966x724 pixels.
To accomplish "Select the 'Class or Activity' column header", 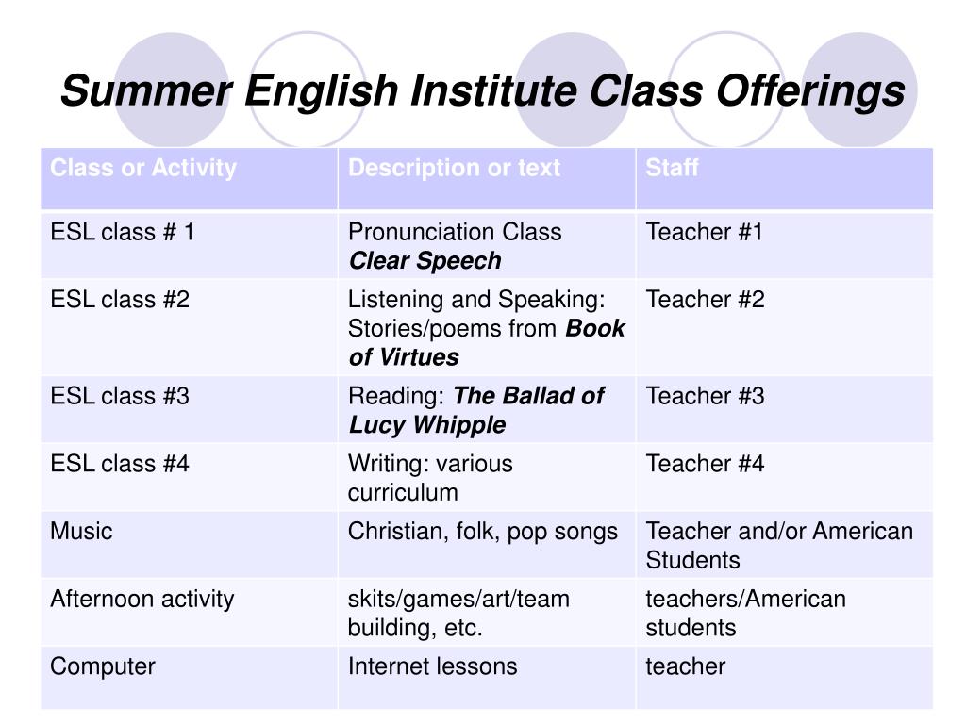I will pos(189,178).
